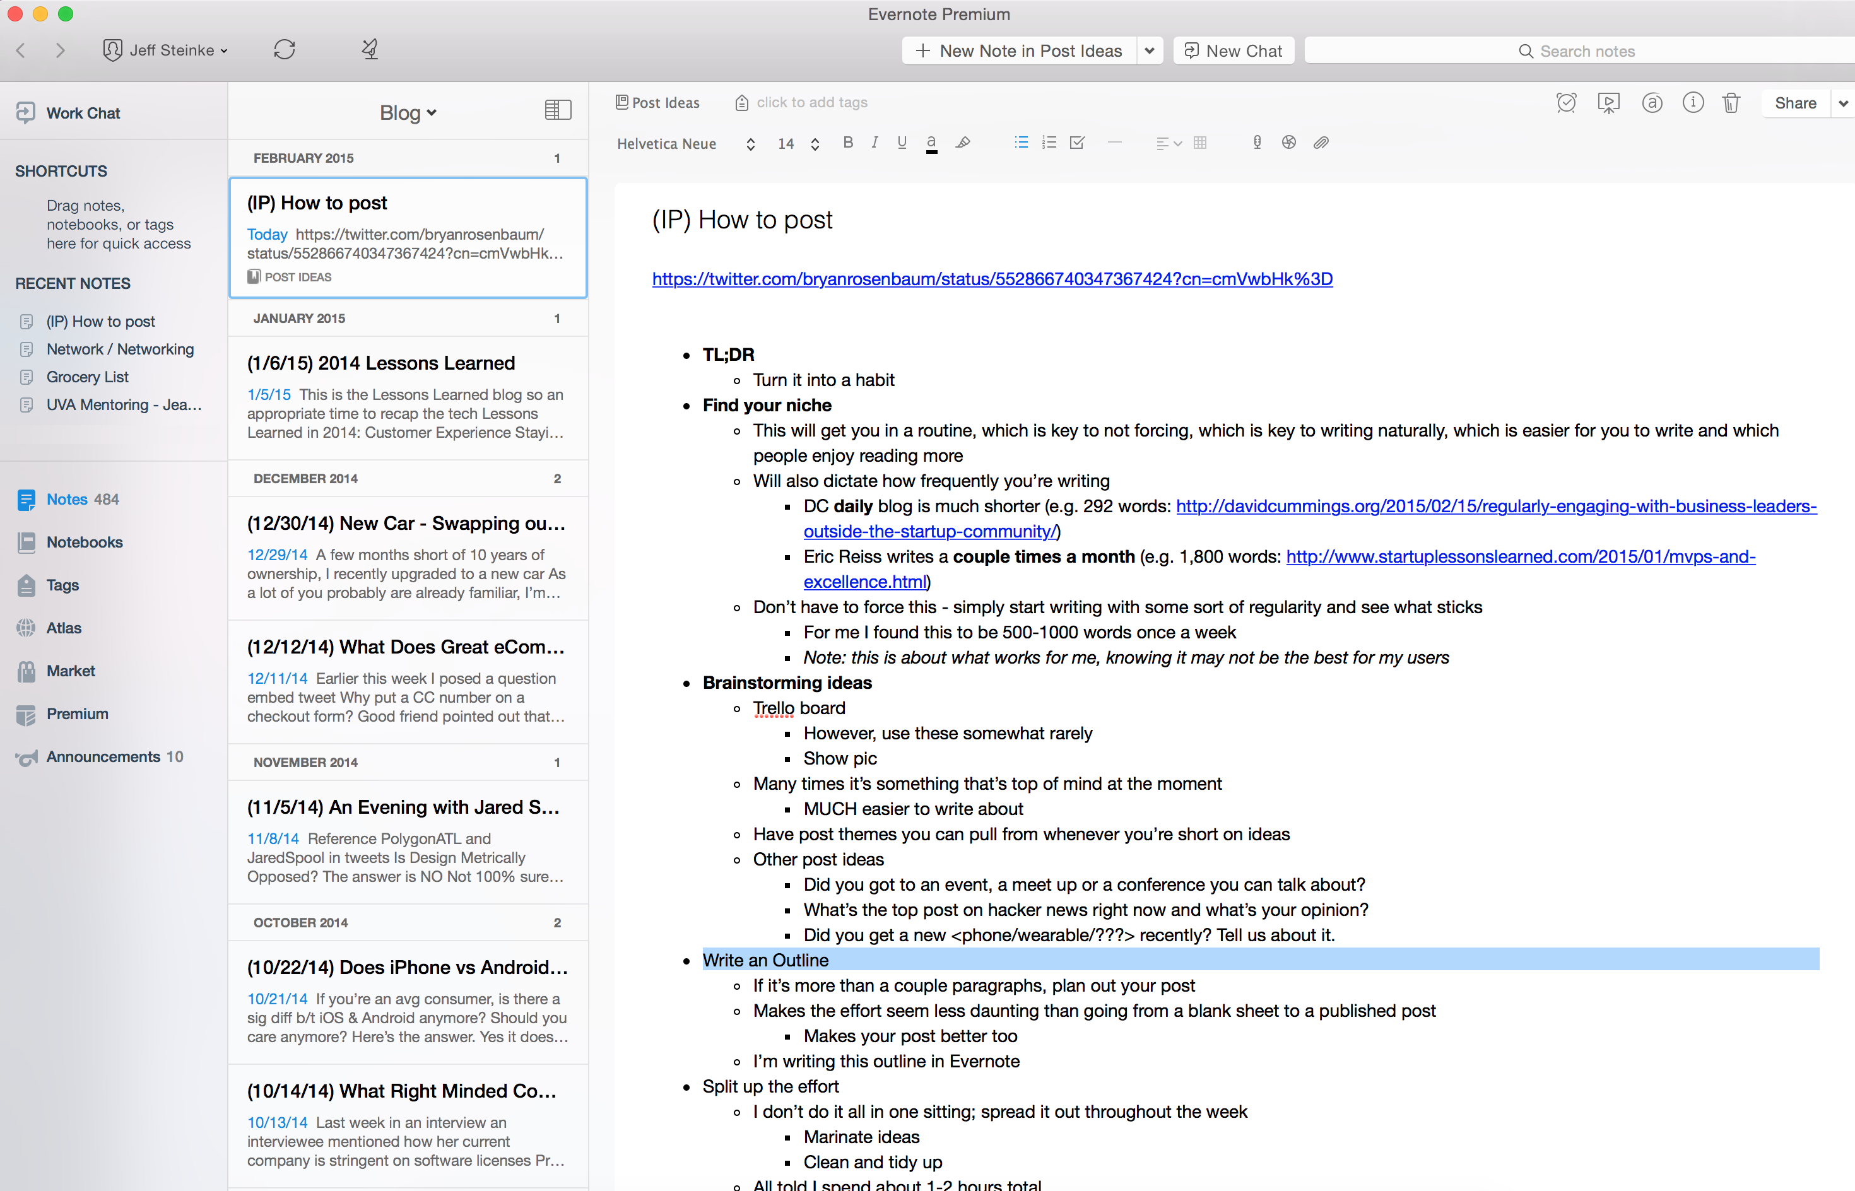
Task: Delete note with trash icon
Action: [x=1731, y=103]
